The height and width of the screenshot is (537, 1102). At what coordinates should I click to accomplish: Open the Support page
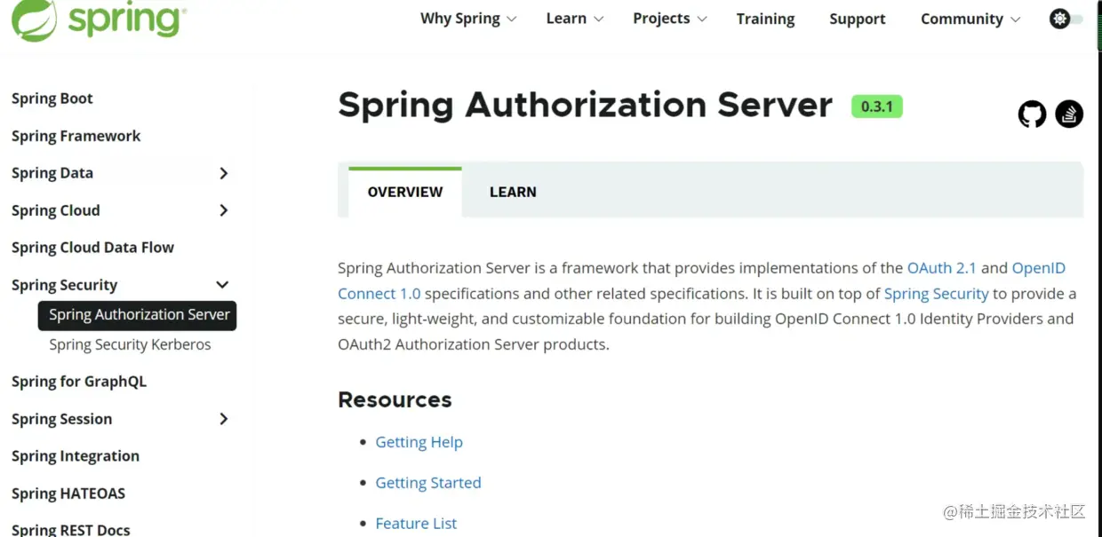(x=857, y=19)
